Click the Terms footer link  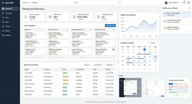point(113,102)
